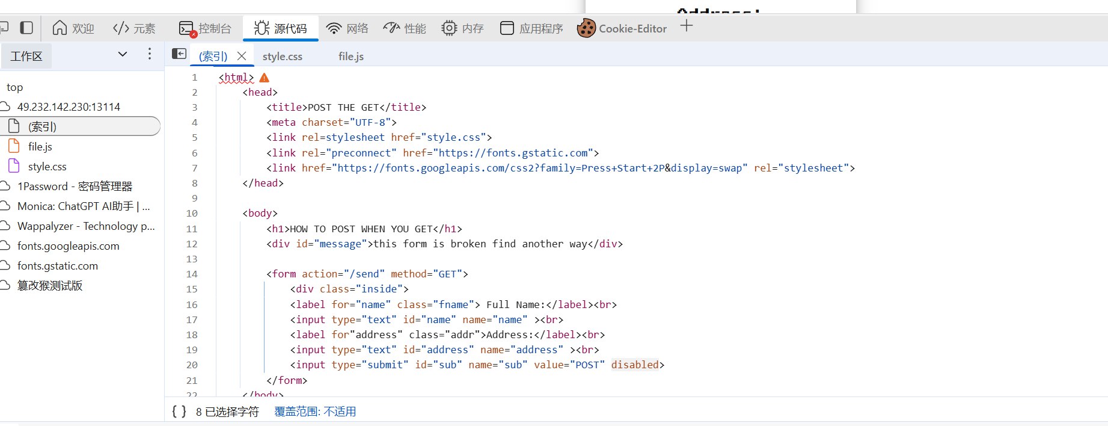Click the coverage (覆盖范围) link
The height and width of the screenshot is (426, 1108).
click(315, 412)
